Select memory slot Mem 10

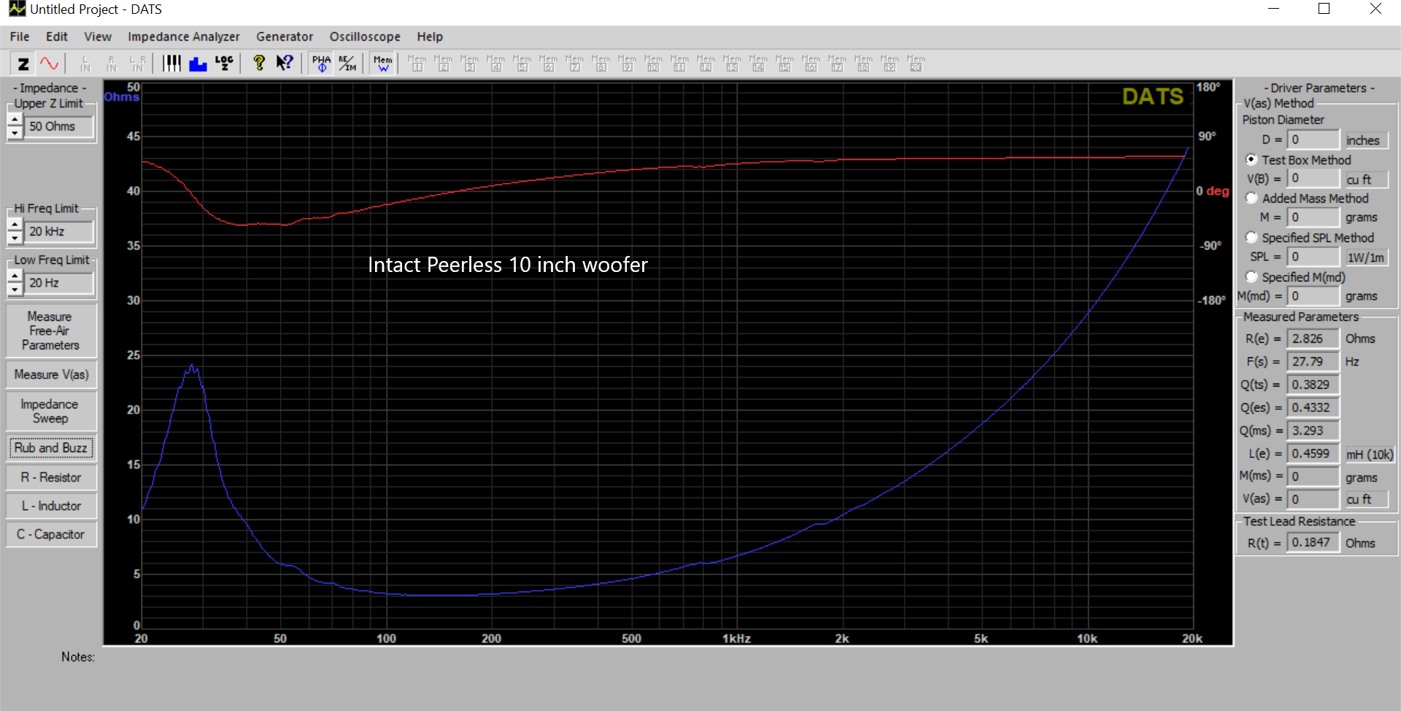coord(653,63)
